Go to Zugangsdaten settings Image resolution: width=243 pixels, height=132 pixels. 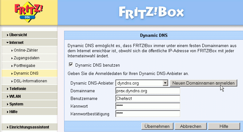pyautogui.click(x=29, y=58)
